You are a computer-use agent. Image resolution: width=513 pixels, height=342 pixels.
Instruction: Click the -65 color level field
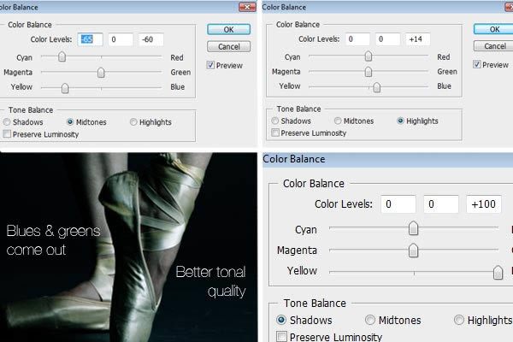pyautogui.click(x=90, y=39)
